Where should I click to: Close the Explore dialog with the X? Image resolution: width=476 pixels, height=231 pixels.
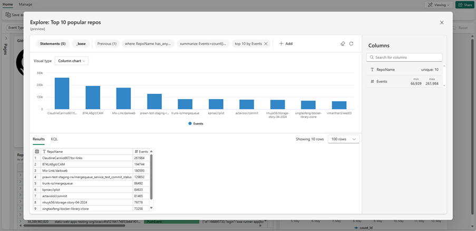[x=442, y=23]
